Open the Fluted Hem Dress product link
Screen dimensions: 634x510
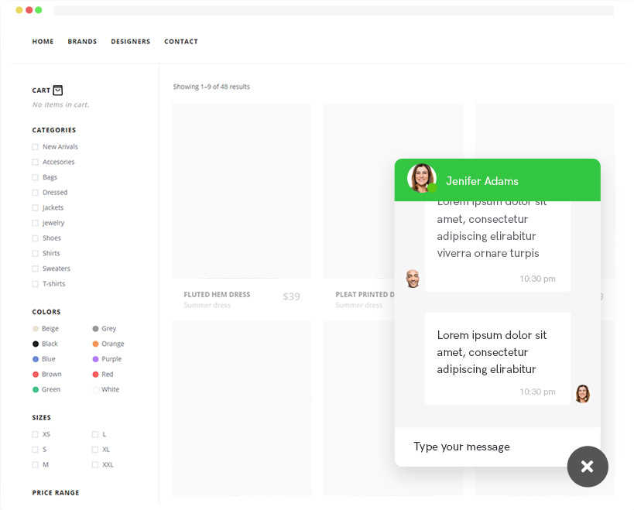tap(217, 295)
